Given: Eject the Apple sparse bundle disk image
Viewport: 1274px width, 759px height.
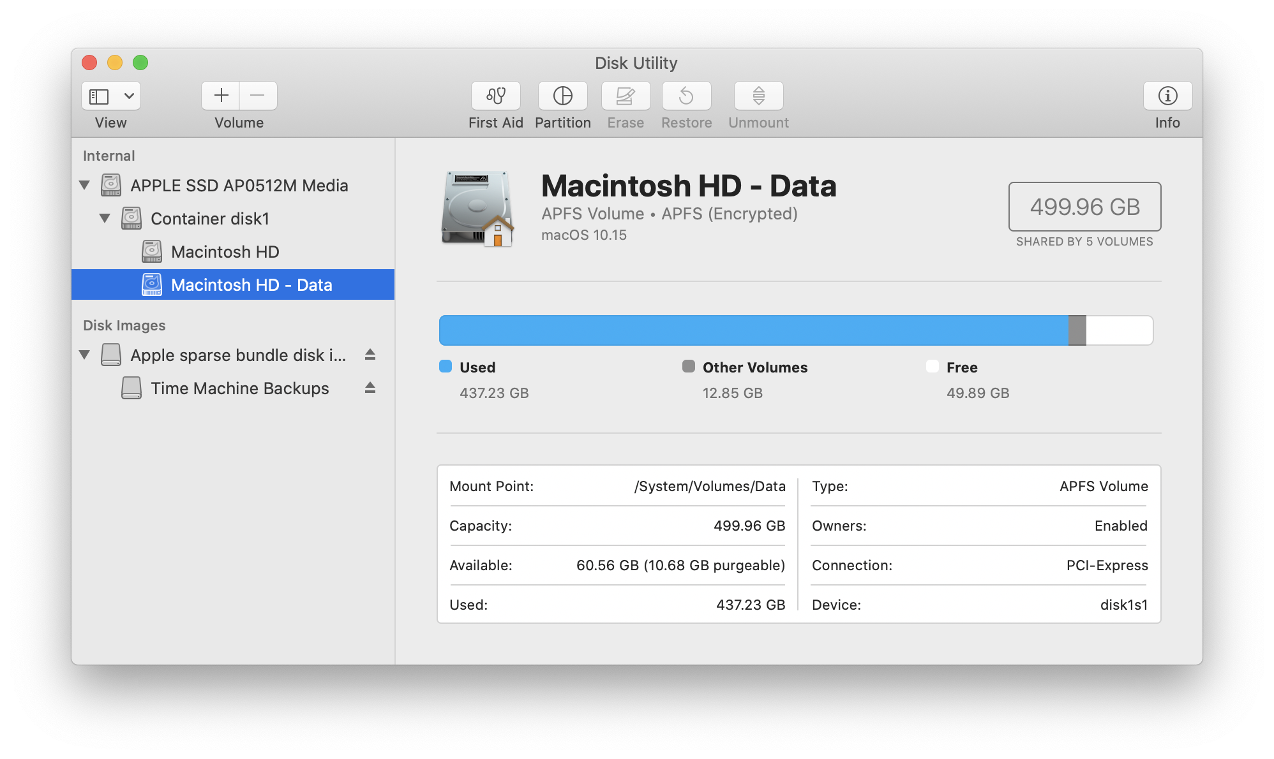Looking at the screenshot, I should [370, 355].
